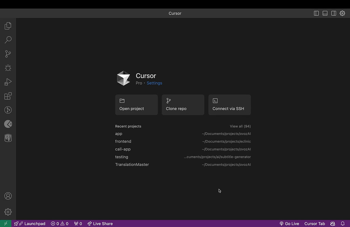
Task: Click Cursor Tab in the status bar
Action: (314, 224)
